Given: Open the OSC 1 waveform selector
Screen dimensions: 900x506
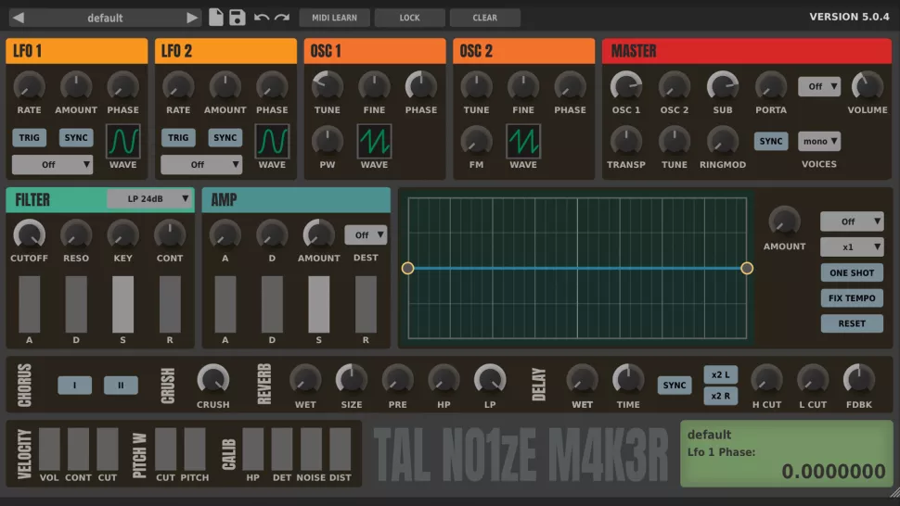Looking at the screenshot, I should tap(374, 141).
